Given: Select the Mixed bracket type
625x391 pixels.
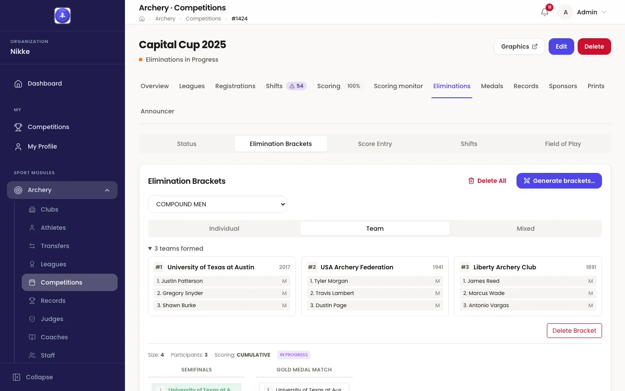Looking at the screenshot, I should pos(526,229).
